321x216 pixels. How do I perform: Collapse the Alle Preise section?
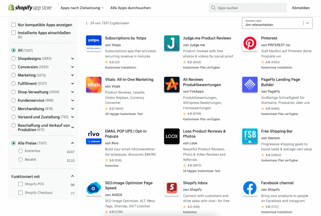click(72, 143)
